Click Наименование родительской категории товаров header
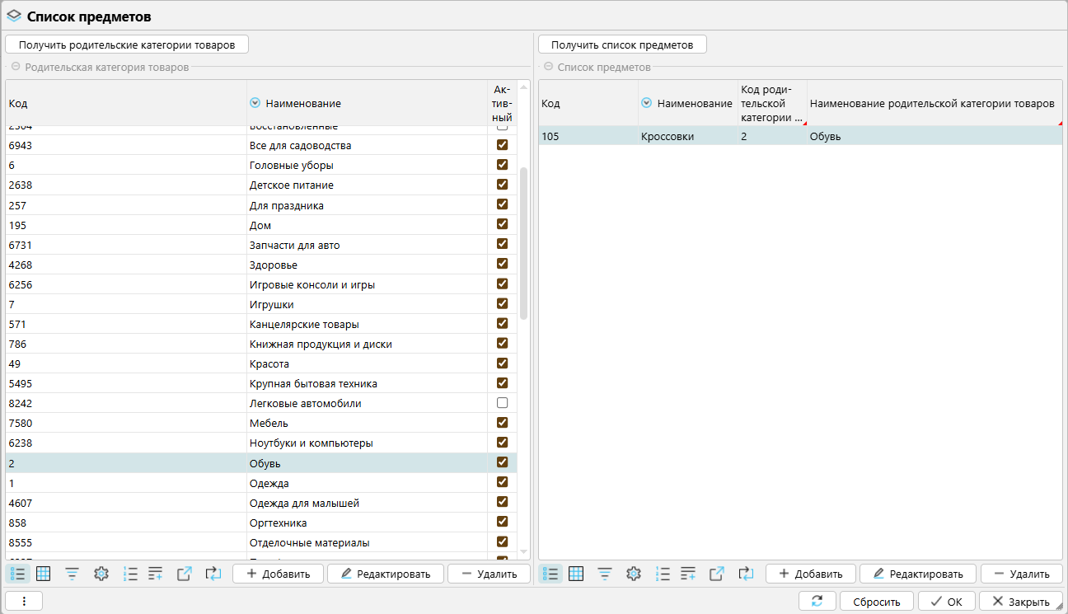 934,103
